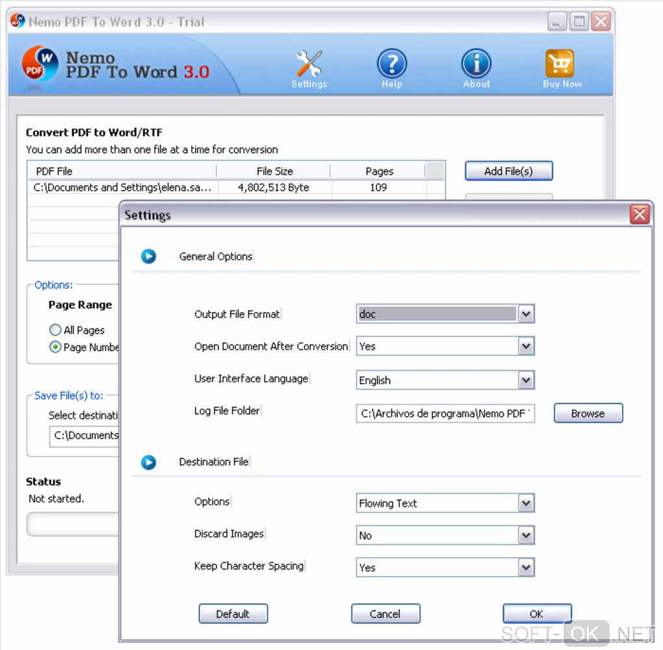Confirm settings with the OK button
Image resolution: width=663 pixels, height=650 pixels.
pos(537,614)
